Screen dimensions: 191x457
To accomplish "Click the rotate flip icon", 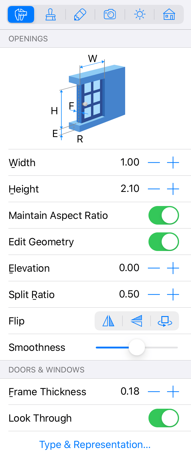I will (165, 321).
